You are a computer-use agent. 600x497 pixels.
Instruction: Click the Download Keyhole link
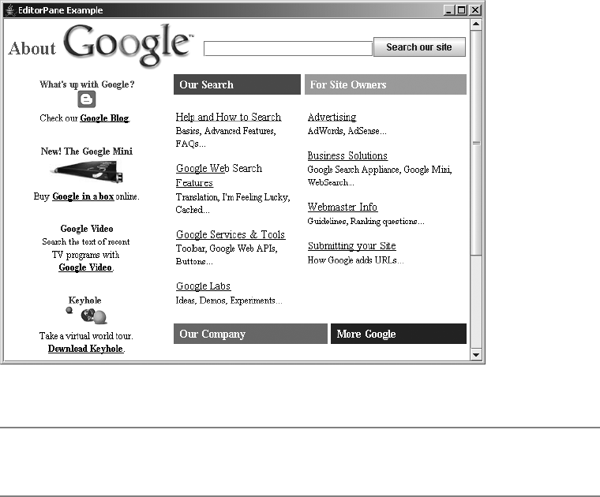(x=85, y=349)
